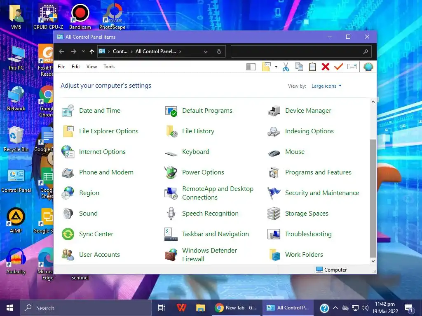The image size is (422, 316).
Task: Open the Troubleshooting icon
Action: (x=274, y=234)
